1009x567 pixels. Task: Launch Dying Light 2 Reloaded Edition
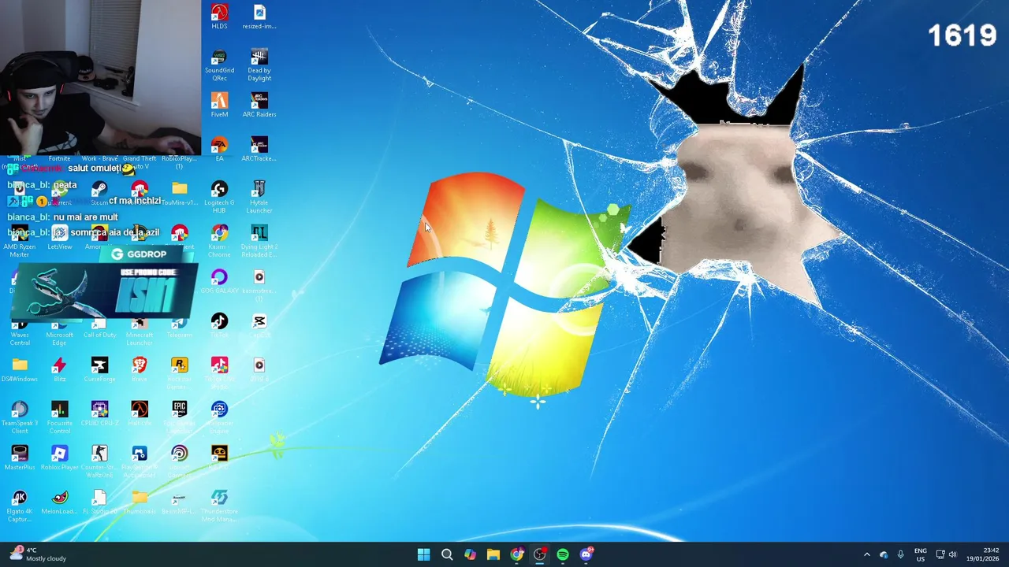coord(259,241)
